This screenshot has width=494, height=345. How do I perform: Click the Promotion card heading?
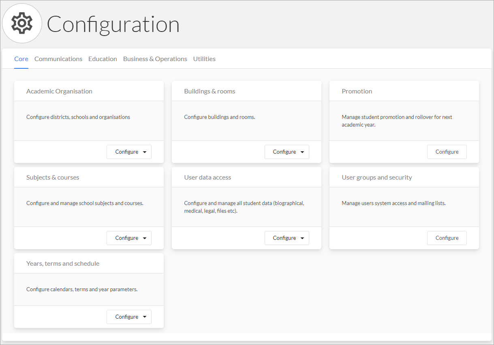[x=357, y=91]
